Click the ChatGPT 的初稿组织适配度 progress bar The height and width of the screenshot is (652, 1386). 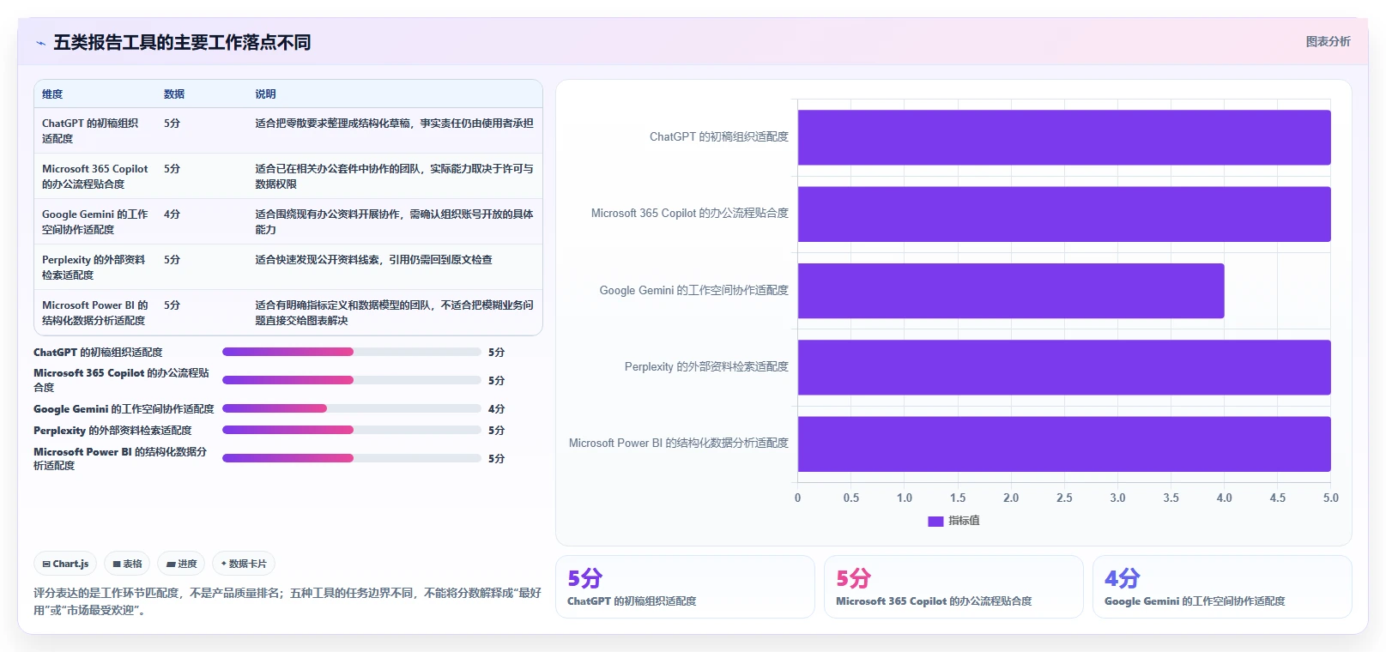[352, 352]
